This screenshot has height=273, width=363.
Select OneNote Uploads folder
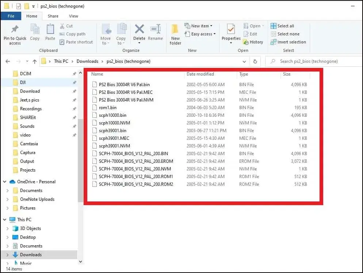[37, 199]
